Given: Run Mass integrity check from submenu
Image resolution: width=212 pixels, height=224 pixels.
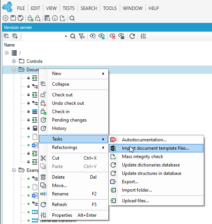Looking at the screenshot, I should click(156, 157).
